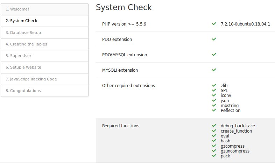Select Creating the Tables step

coord(44,44)
